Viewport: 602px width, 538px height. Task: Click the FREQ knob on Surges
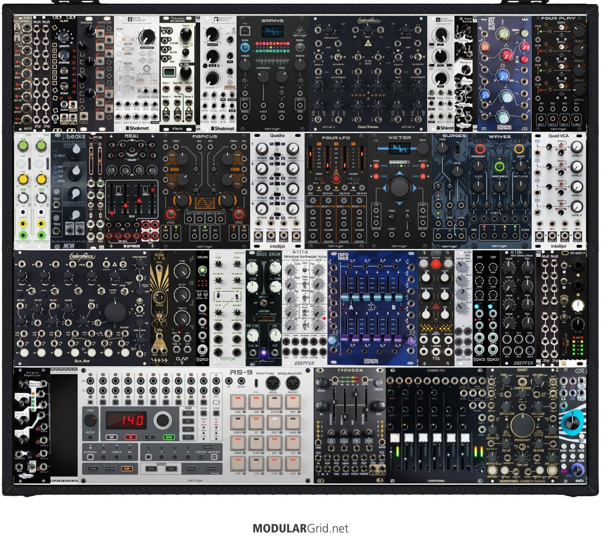tap(442, 149)
